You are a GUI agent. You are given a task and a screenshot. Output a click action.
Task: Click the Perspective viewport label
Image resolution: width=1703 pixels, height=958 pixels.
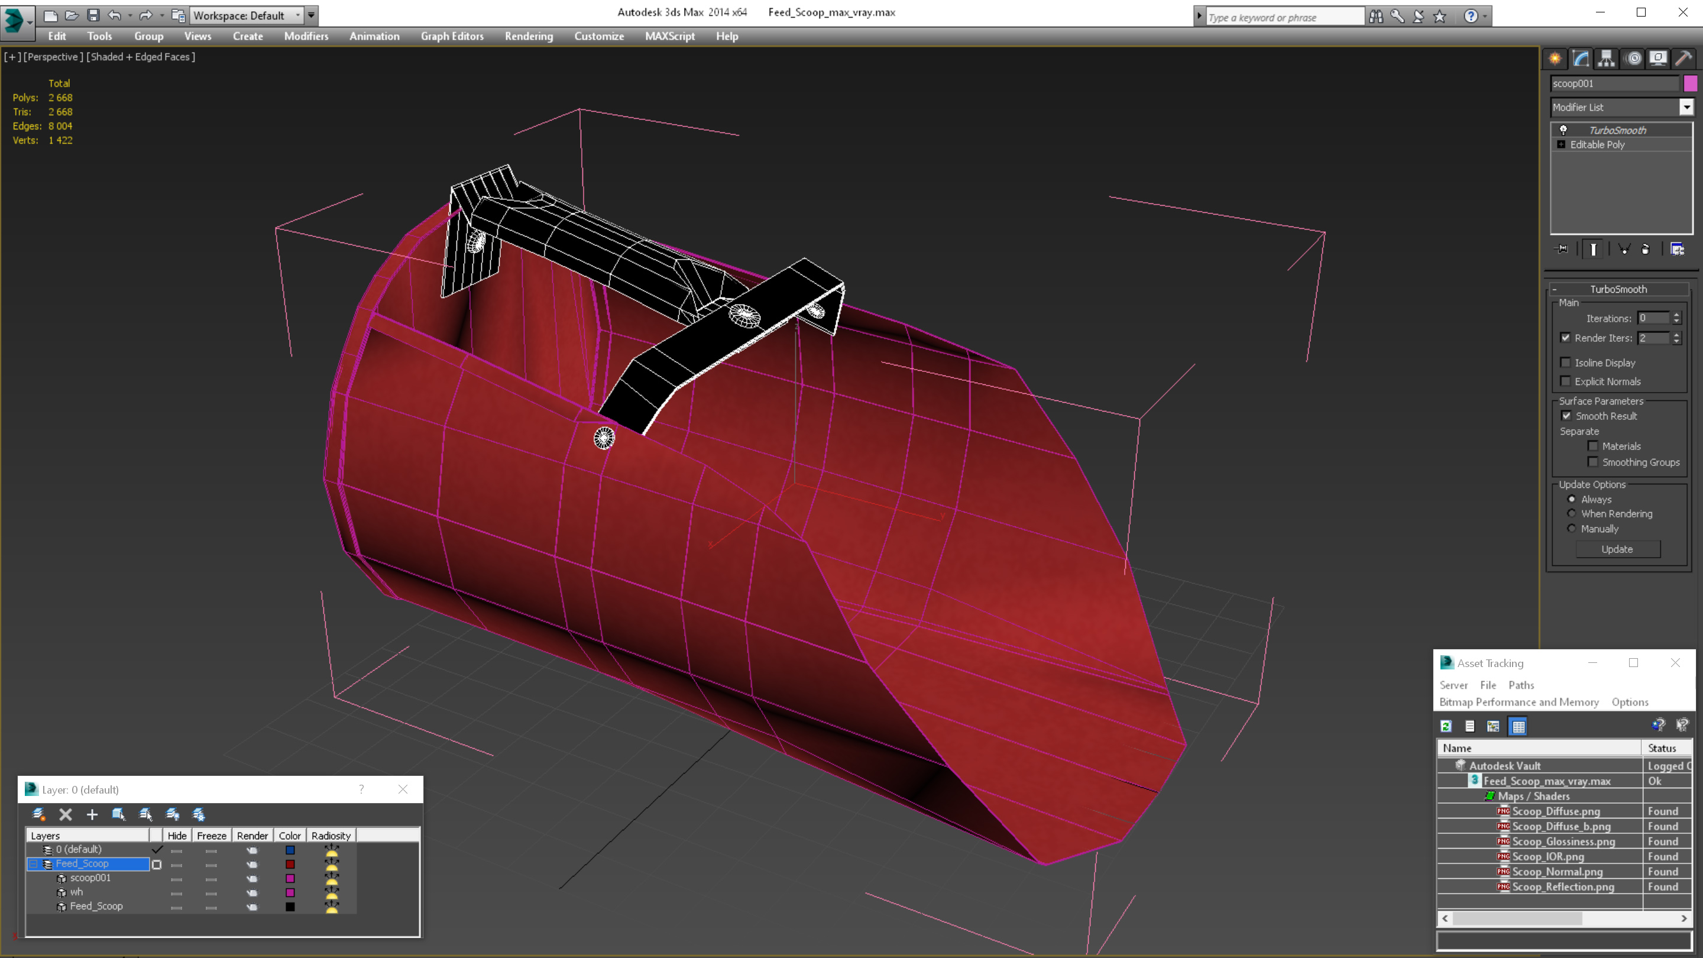[x=53, y=57]
